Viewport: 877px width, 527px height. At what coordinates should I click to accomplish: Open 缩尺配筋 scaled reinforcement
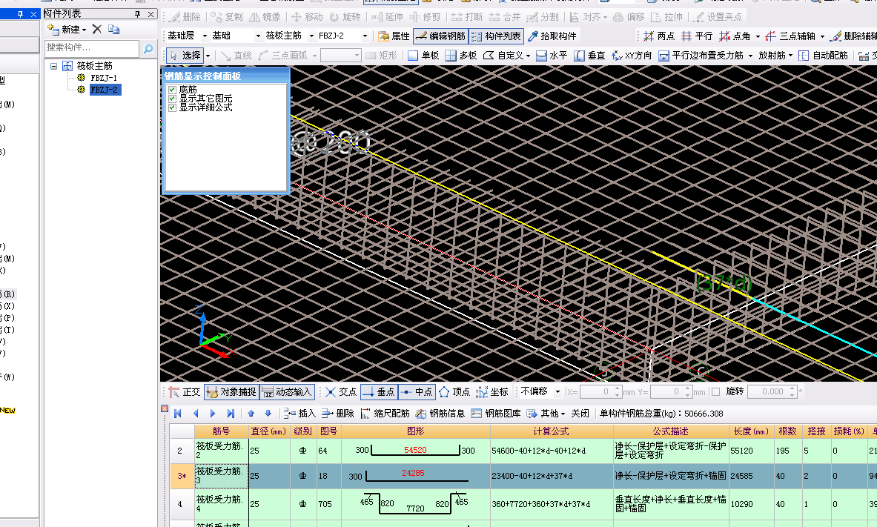[x=385, y=414]
